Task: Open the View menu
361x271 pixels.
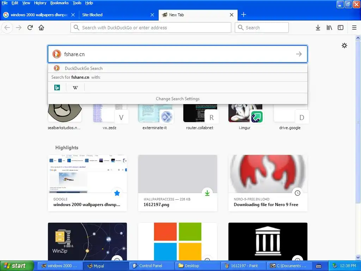Action: 26,3
